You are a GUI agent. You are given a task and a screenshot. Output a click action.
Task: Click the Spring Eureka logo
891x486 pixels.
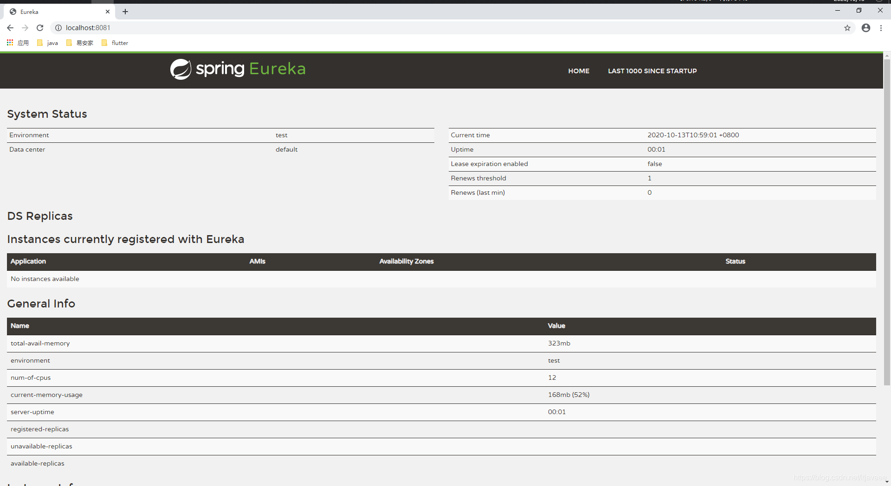click(x=238, y=69)
